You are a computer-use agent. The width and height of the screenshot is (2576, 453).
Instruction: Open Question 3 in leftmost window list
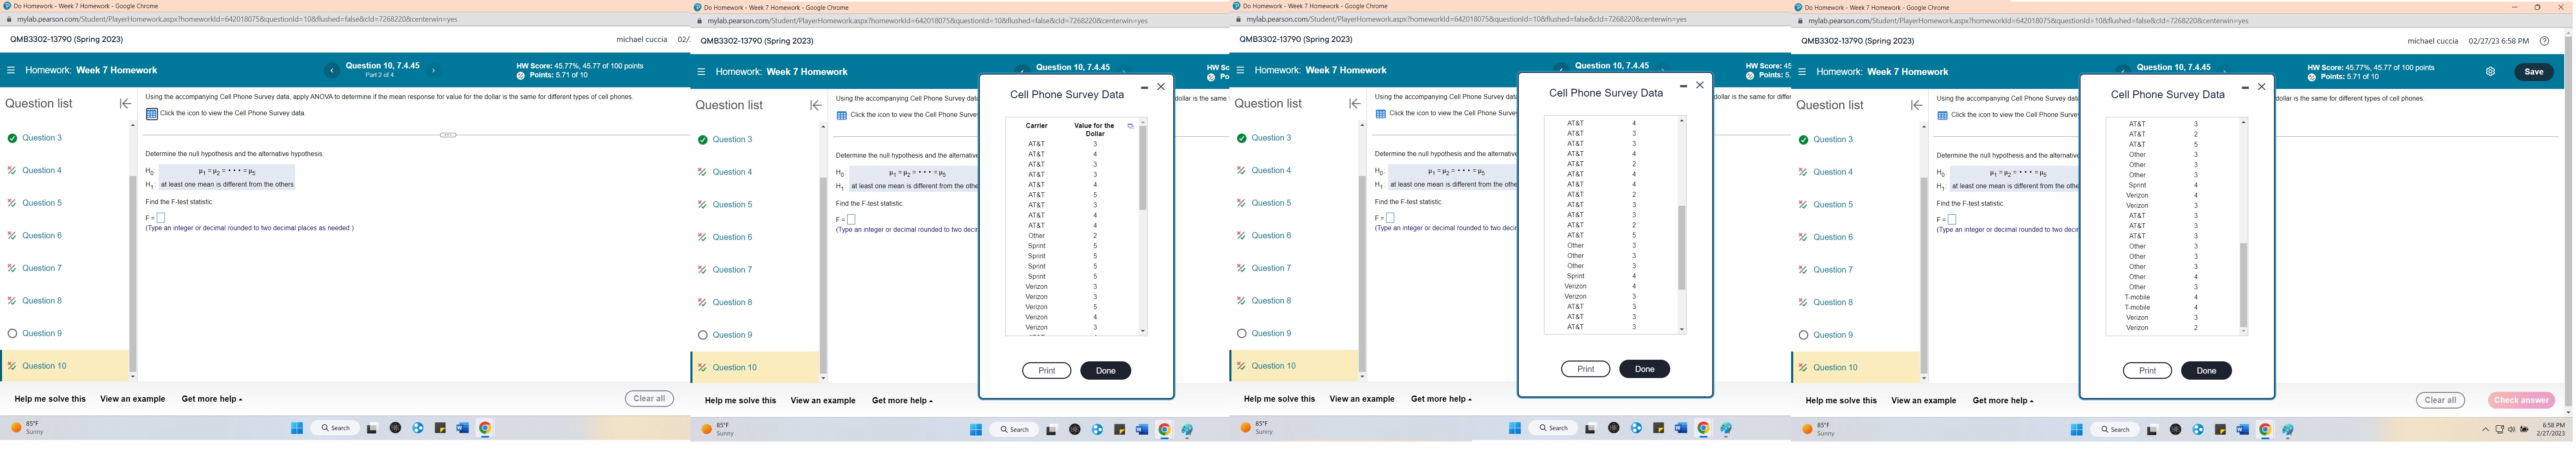click(x=42, y=138)
